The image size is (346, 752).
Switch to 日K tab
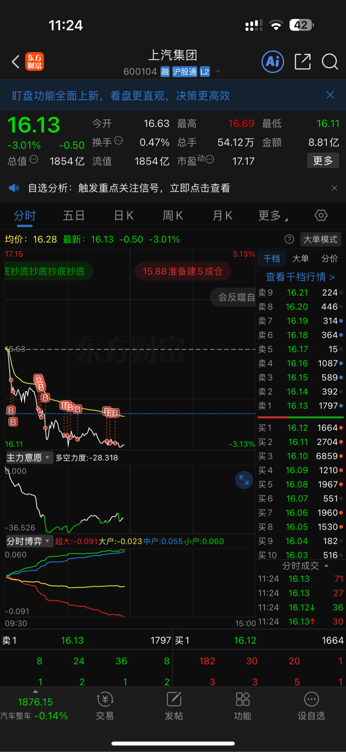123,216
